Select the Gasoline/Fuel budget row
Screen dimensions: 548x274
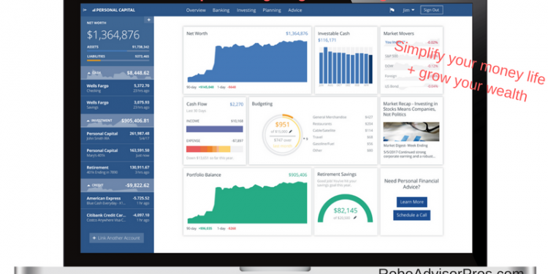click(x=343, y=144)
